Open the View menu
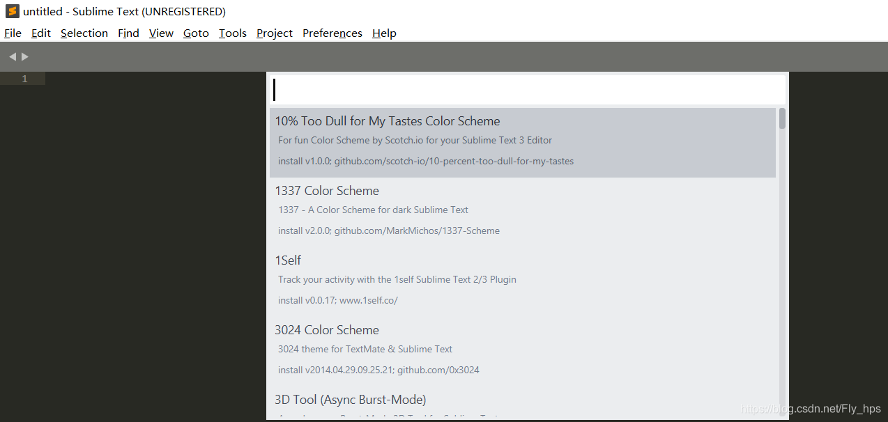The height and width of the screenshot is (422, 888). click(x=161, y=33)
